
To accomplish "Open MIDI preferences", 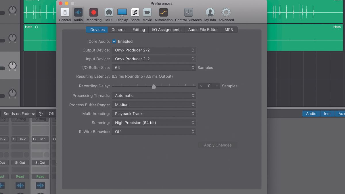I will [x=109, y=13].
